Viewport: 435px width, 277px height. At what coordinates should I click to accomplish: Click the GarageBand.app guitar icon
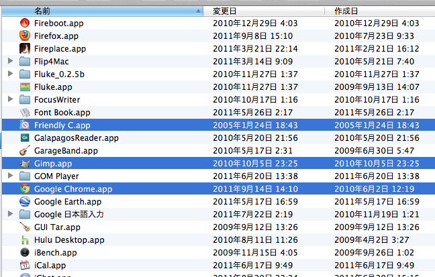(25, 150)
